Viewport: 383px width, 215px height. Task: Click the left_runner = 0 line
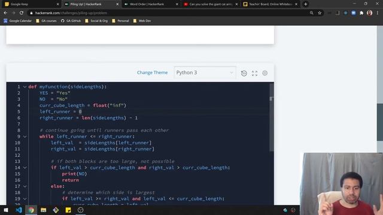(60, 112)
